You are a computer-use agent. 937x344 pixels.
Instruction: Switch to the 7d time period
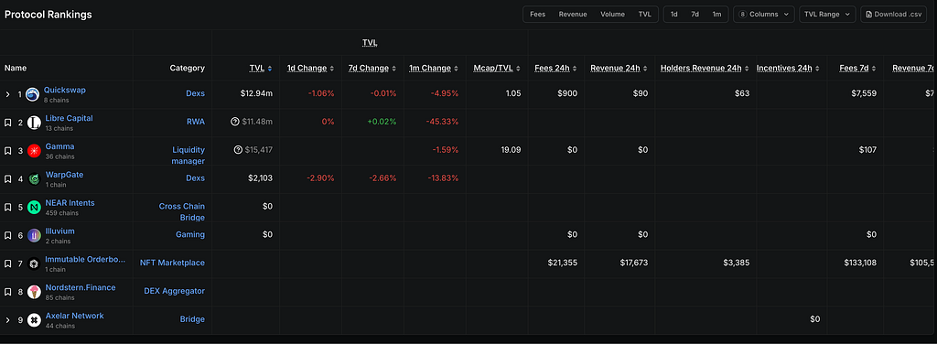point(695,15)
